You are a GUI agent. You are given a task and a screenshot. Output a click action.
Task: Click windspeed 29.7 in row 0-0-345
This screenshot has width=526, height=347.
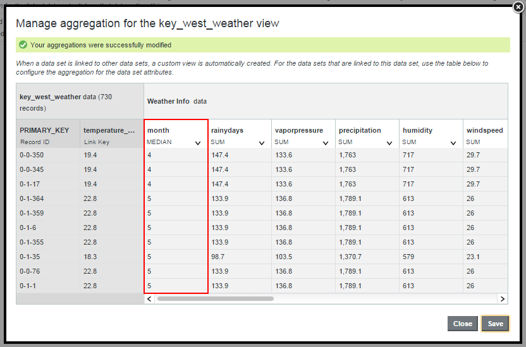pos(473,169)
